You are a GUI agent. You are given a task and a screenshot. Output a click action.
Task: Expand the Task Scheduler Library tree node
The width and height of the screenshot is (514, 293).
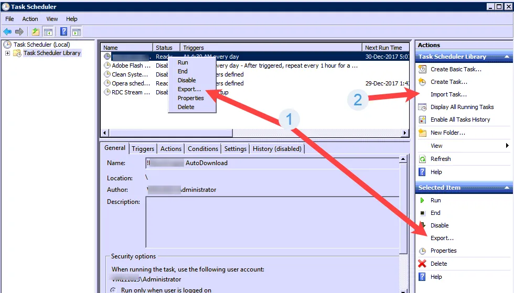7,53
